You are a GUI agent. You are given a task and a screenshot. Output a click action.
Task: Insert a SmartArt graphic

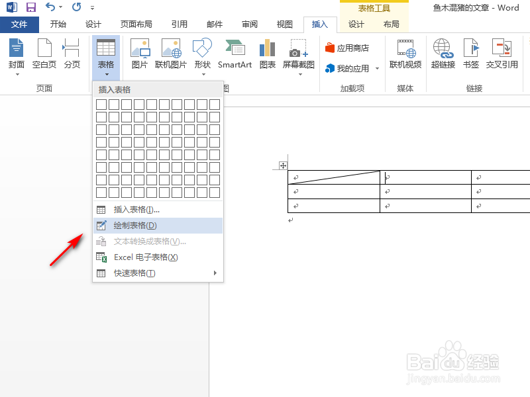pyautogui.click(x=235, y=54)
